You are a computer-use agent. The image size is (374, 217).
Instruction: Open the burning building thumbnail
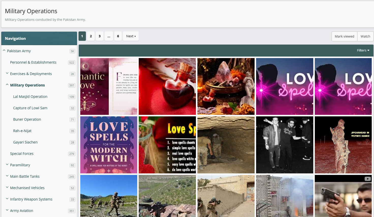click(285, 196)
